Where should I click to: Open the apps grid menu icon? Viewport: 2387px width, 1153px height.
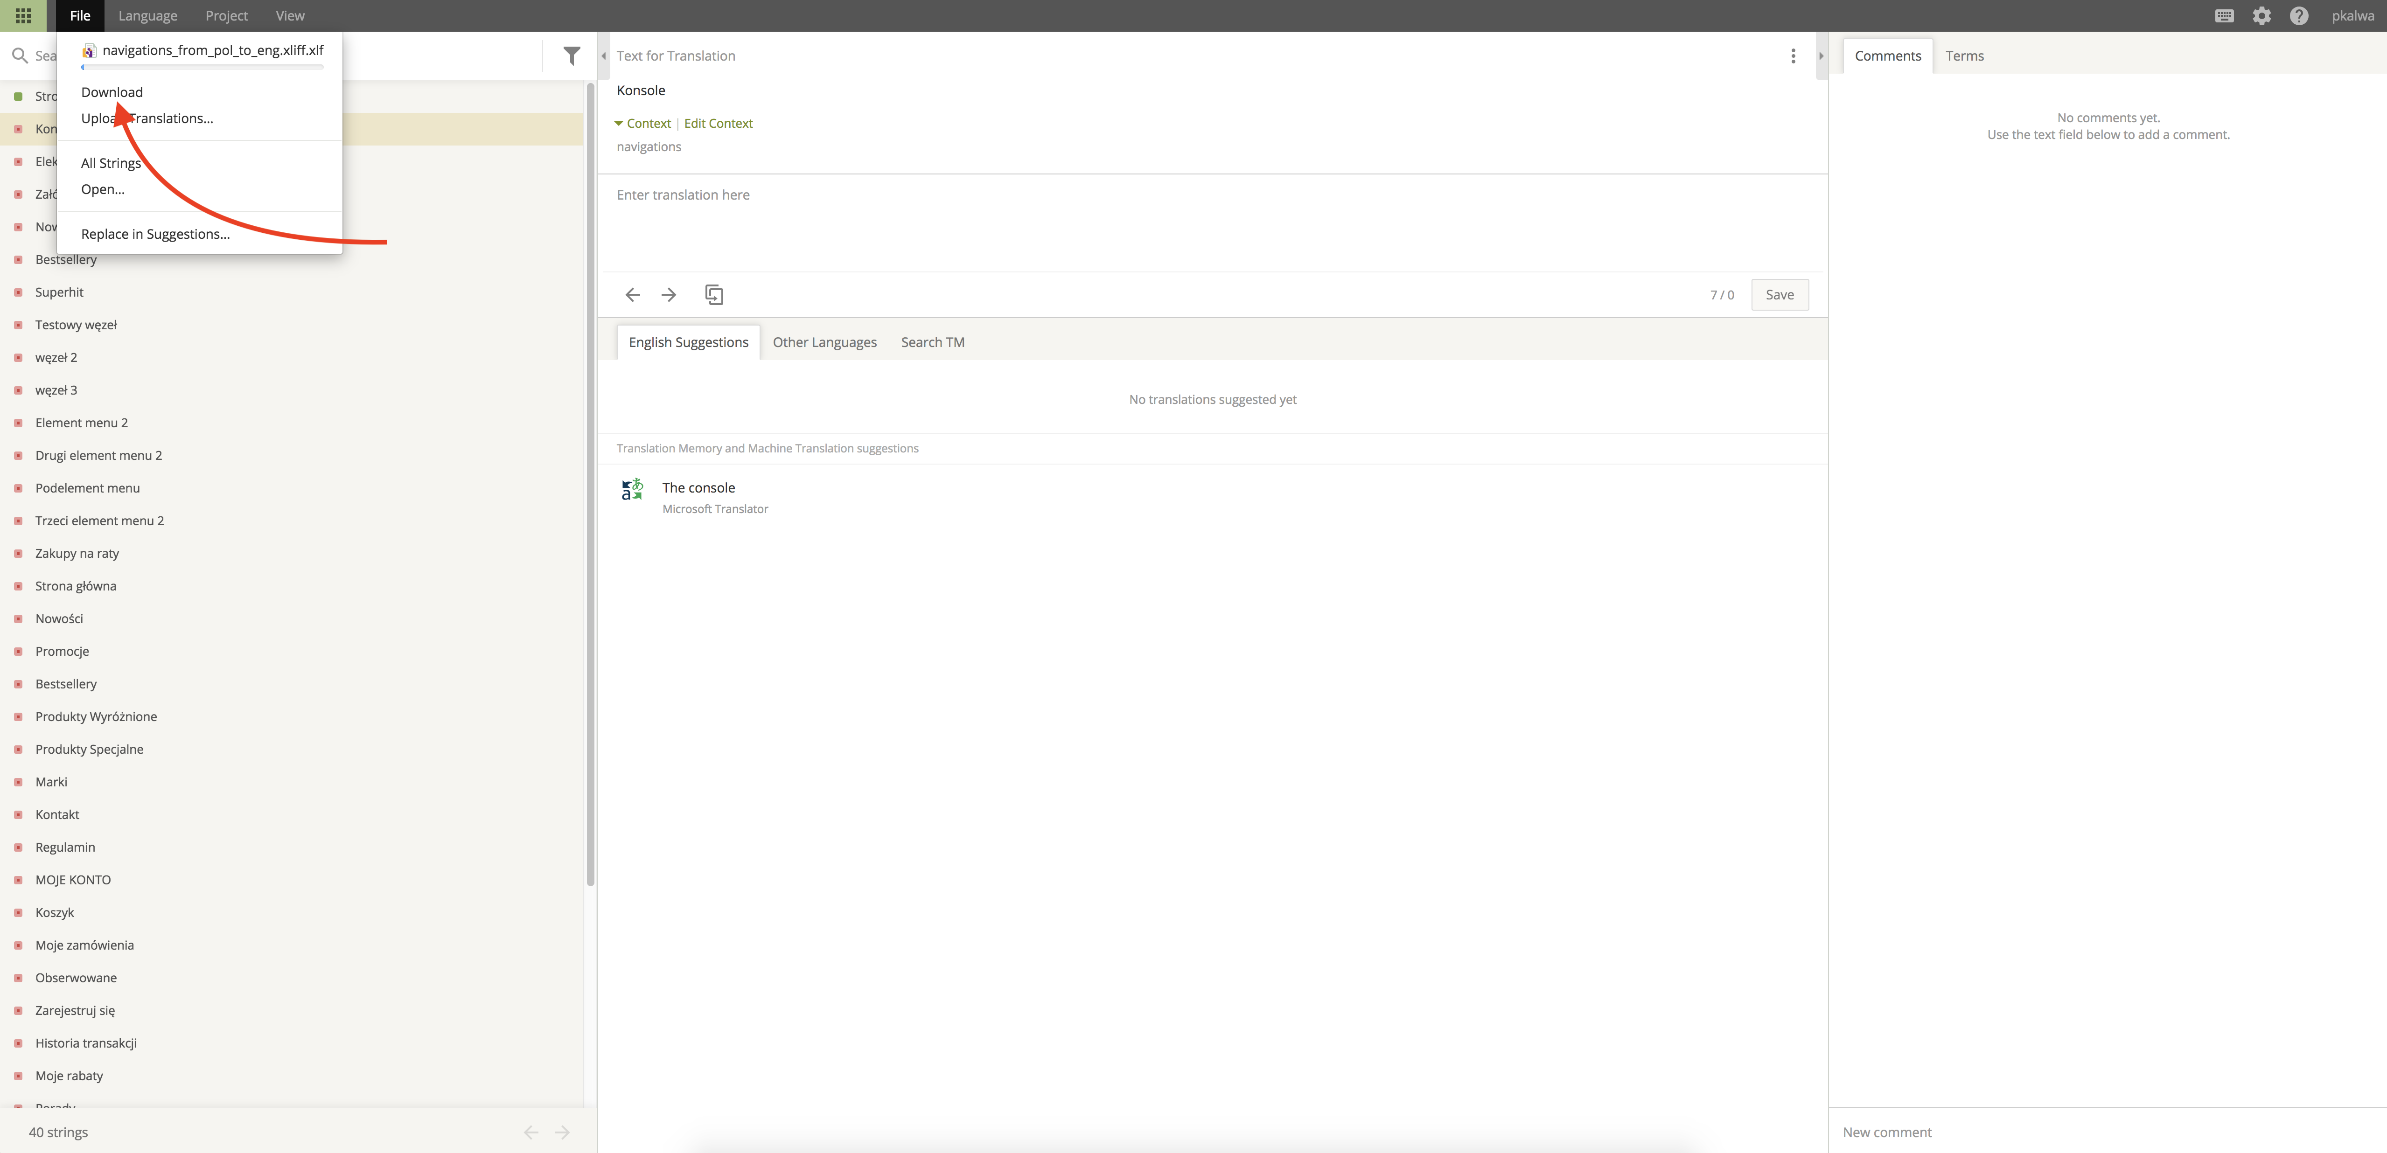coord(23,16)
